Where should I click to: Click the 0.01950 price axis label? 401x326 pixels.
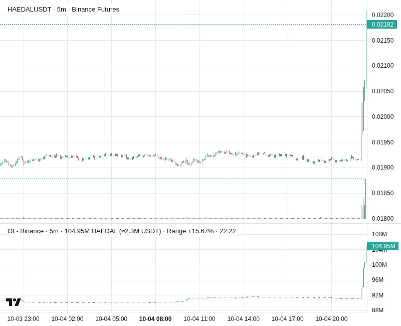pyautogui.click(x=382, y=142)
